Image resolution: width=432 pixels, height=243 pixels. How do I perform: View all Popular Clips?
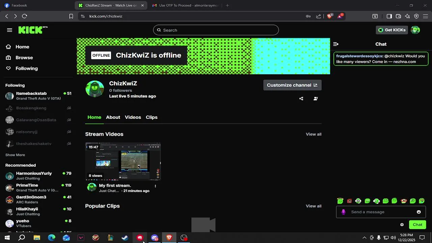click(x=314, y=206)
